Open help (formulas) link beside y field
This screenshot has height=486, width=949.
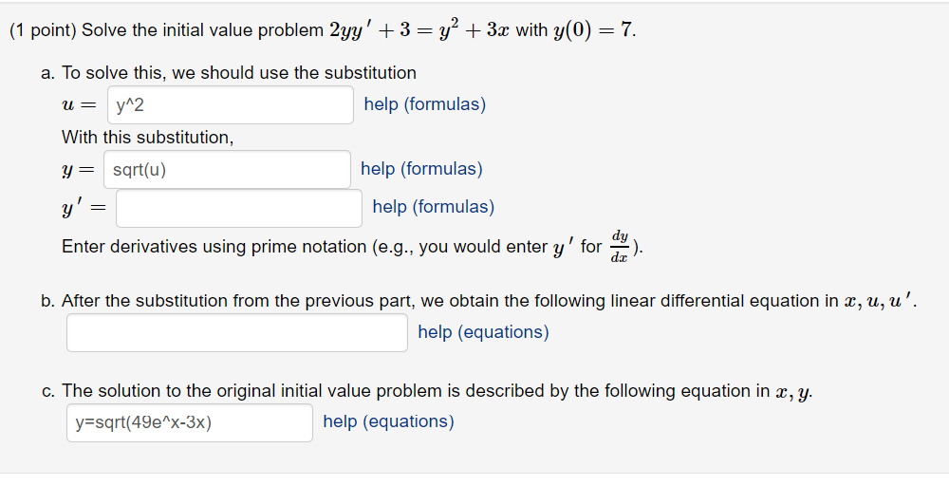click(x=421, y=169)
